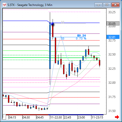Click the 32.50 price axis value
The width and height of the screenshot is (122, 122).
tap(112, 54)
